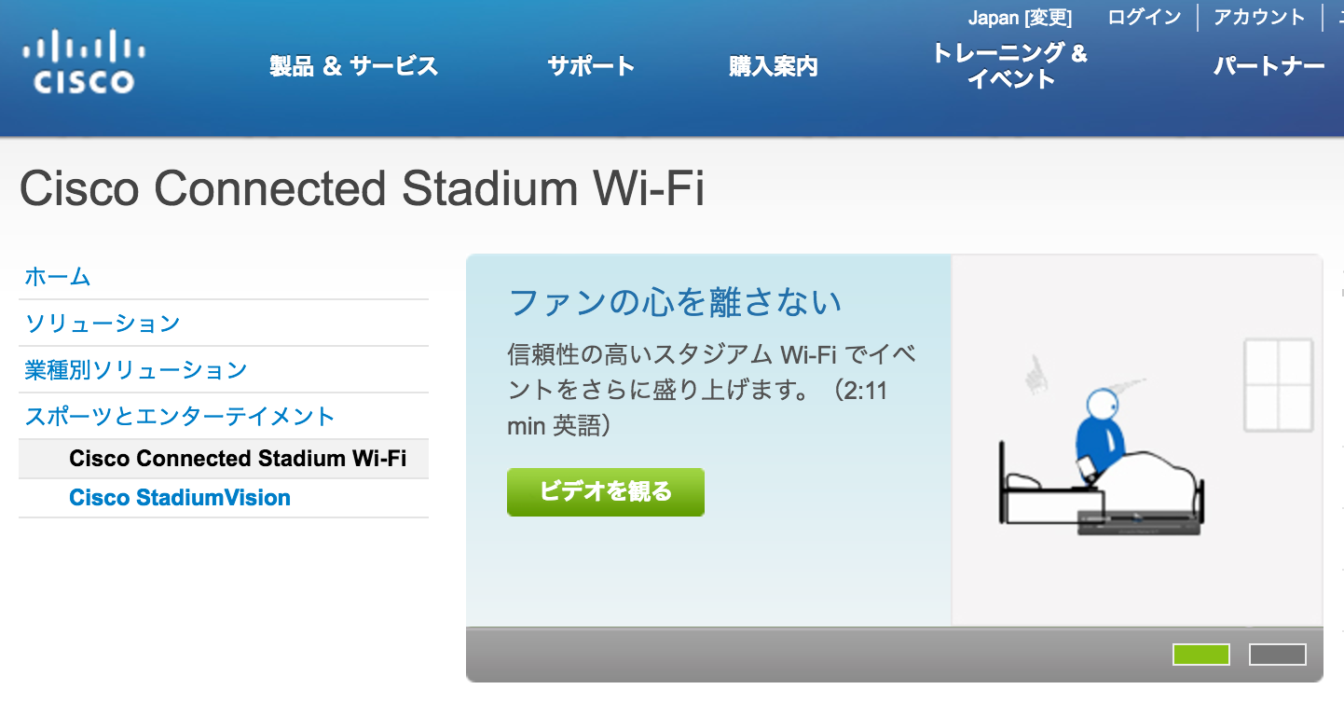Open 業種別ソリューション from the sidebar
This screenshot has height=703, width=1344.
tap(133, 369)
